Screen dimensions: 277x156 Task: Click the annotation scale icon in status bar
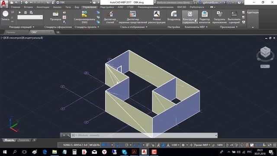(x=168, y=145)
